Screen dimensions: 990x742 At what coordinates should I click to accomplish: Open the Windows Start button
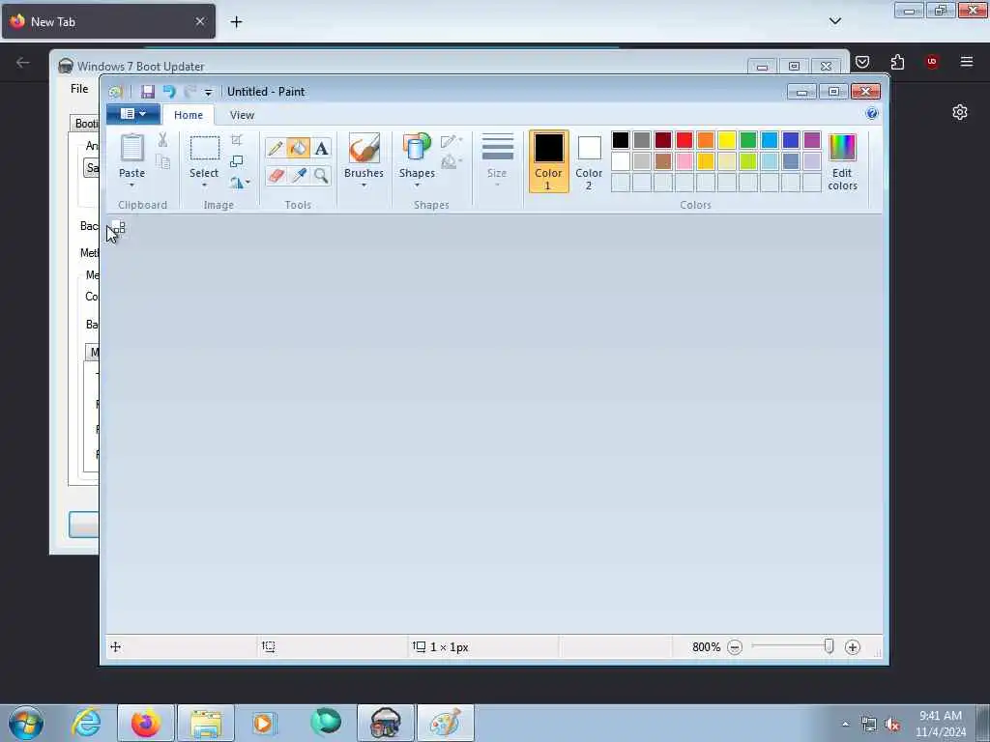tap(26, 723)
